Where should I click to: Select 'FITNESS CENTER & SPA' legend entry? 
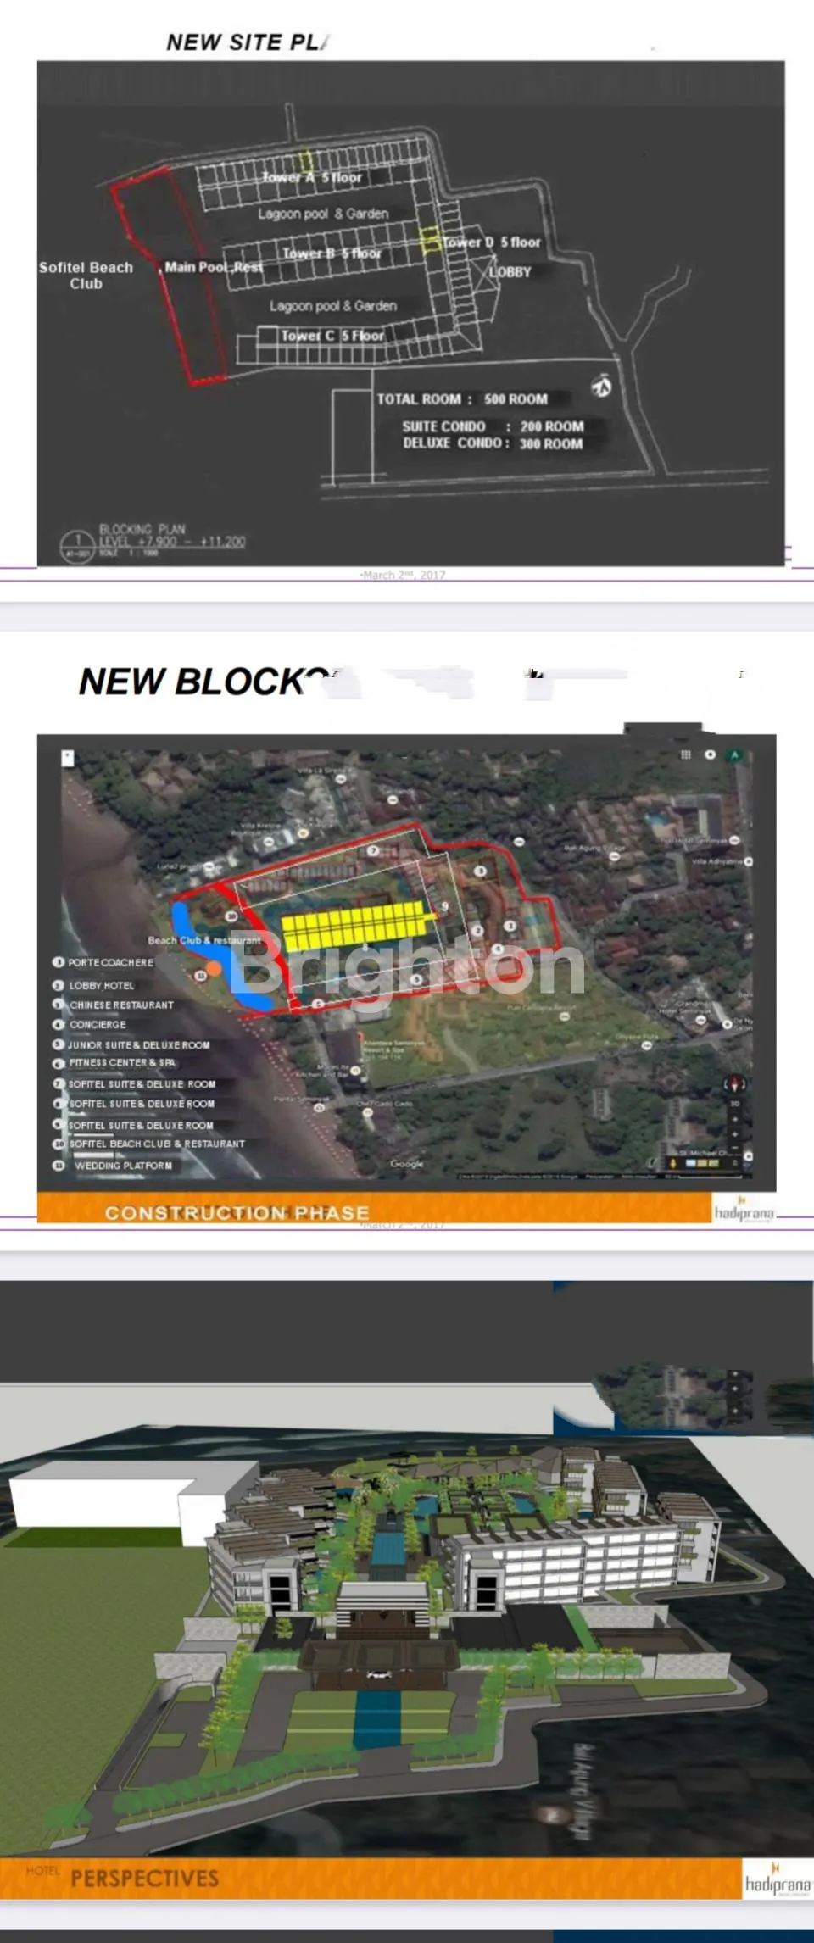121,1063
